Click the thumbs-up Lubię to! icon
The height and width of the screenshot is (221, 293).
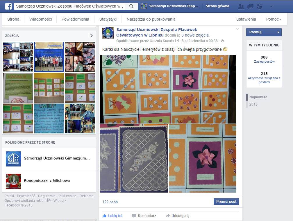click(105, 216)
